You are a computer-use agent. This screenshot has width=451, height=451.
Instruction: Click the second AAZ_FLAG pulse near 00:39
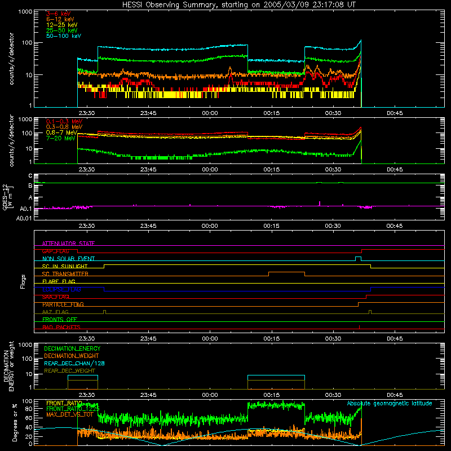click(370, 312)
